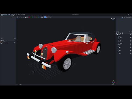Select the texture entry in the textures panel
132x99 pixels.
[x=8, y=42]
